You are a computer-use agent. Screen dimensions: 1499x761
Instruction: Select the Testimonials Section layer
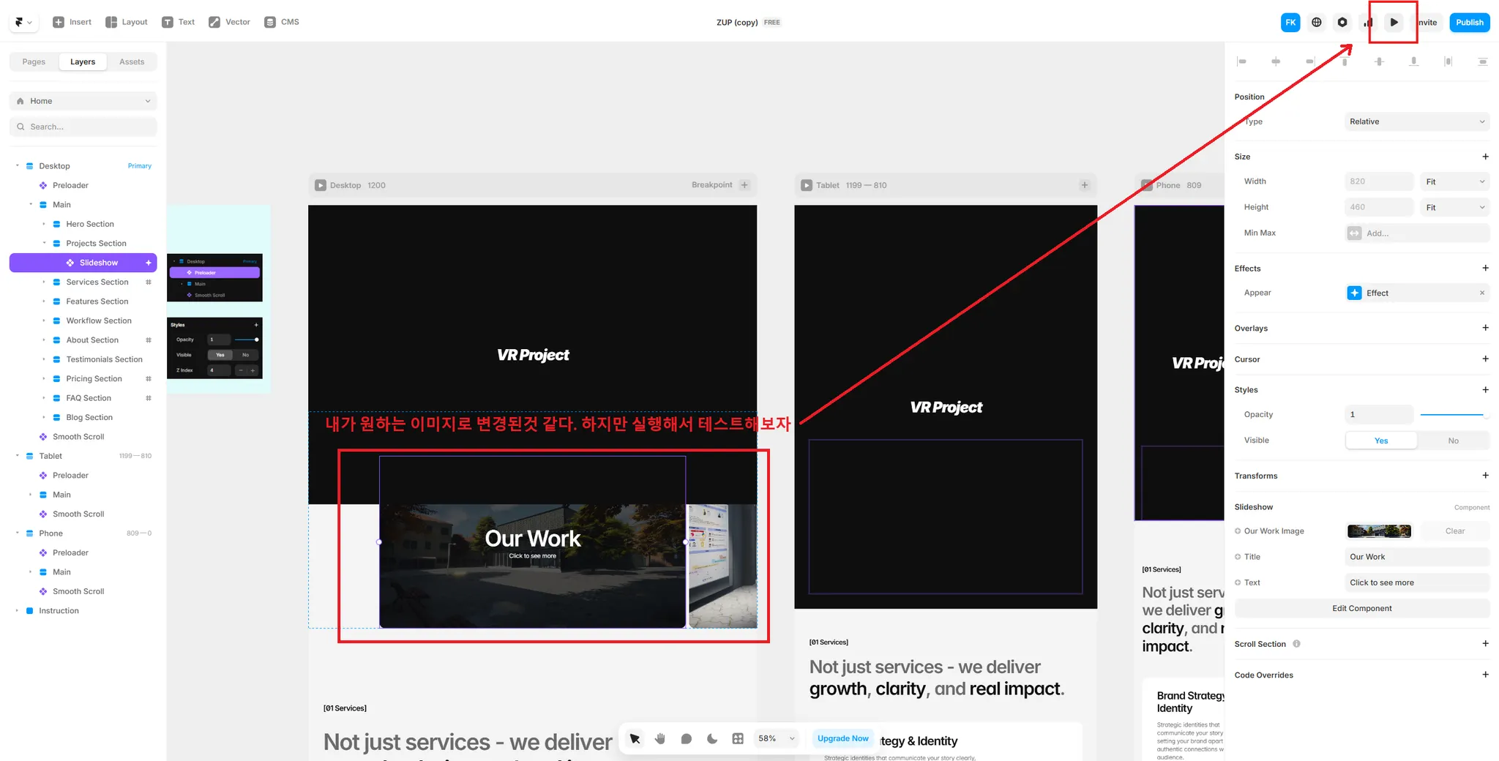pos(104,359)
